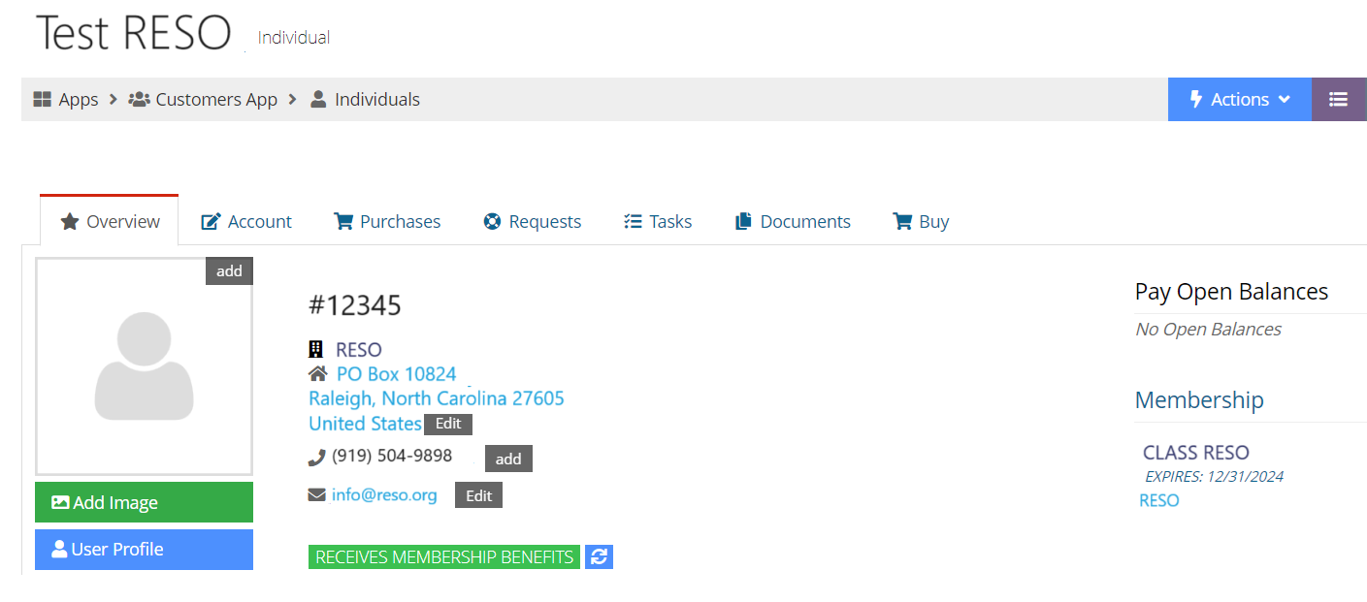Go to the Requests tab
The height and width of the screenshot is (602, 1367).
pyautogui.click(x=532, y=222)
